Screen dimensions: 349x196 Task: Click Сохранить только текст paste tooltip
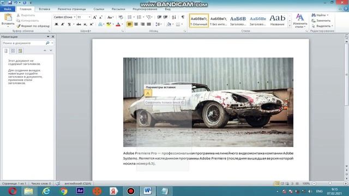165,102
